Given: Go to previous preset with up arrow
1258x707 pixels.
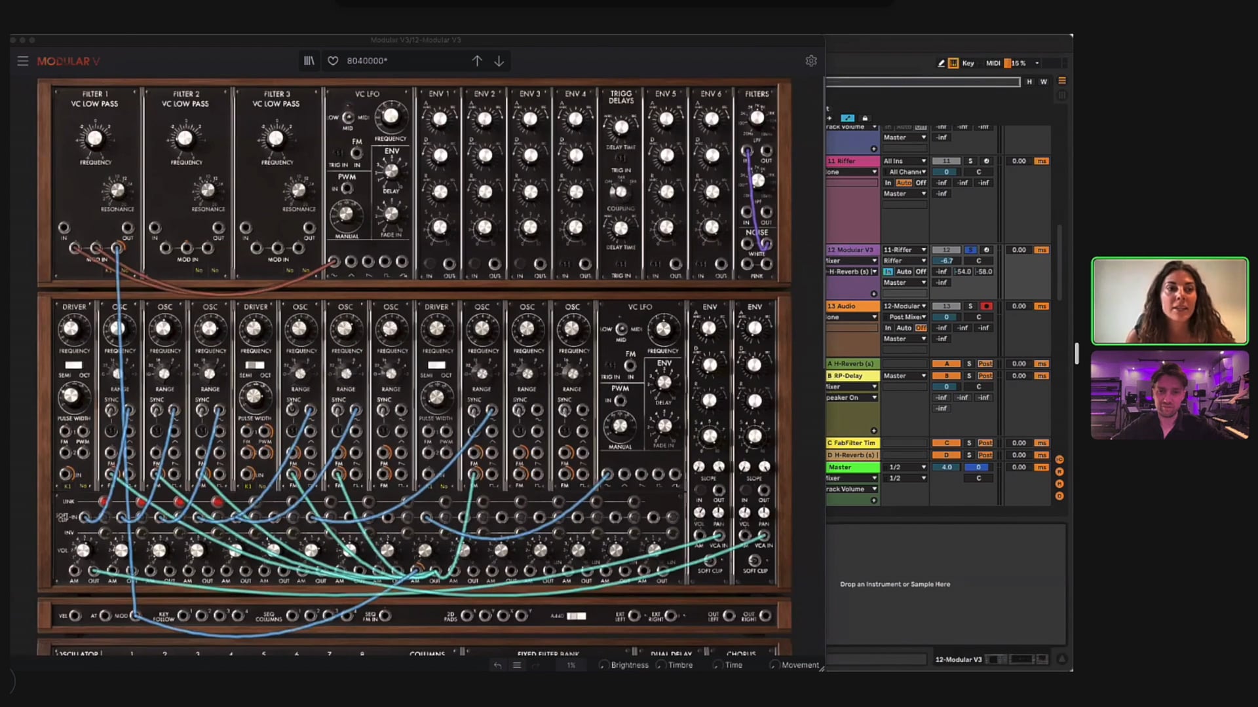Looking at the screenshot, I should [477, 61].
